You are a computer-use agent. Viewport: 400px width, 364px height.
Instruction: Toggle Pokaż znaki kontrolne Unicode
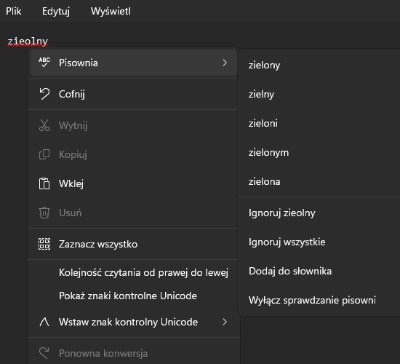point(128,296)
